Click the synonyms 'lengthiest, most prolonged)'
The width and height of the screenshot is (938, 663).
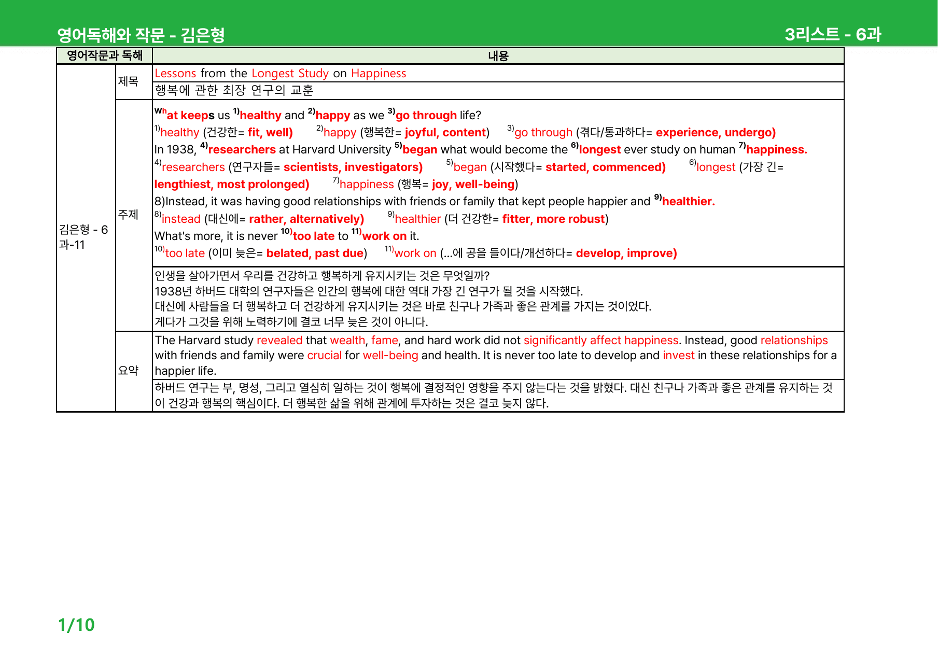232,185
